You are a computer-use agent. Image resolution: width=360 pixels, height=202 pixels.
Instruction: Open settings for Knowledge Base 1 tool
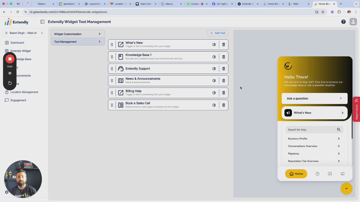tap(214, 57)
